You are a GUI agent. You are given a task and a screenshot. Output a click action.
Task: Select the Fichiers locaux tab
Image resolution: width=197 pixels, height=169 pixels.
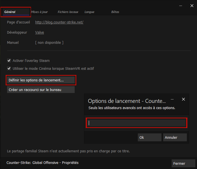[68, 12]
